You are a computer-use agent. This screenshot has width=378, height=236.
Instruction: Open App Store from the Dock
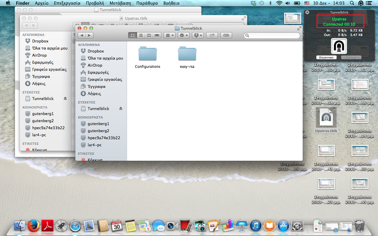(283, 226)
